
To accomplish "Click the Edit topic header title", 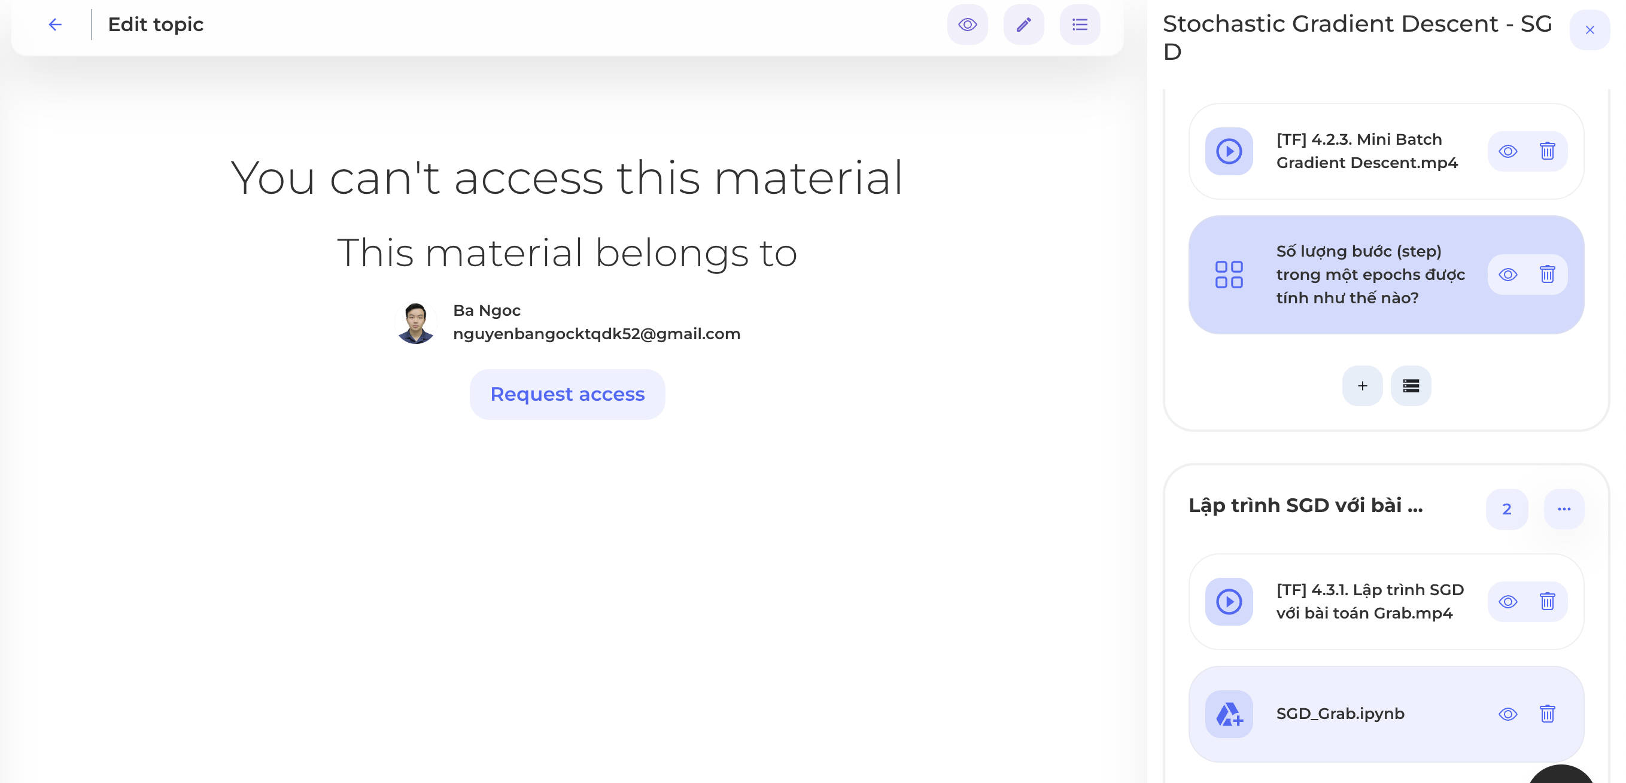I will (155, 25).
